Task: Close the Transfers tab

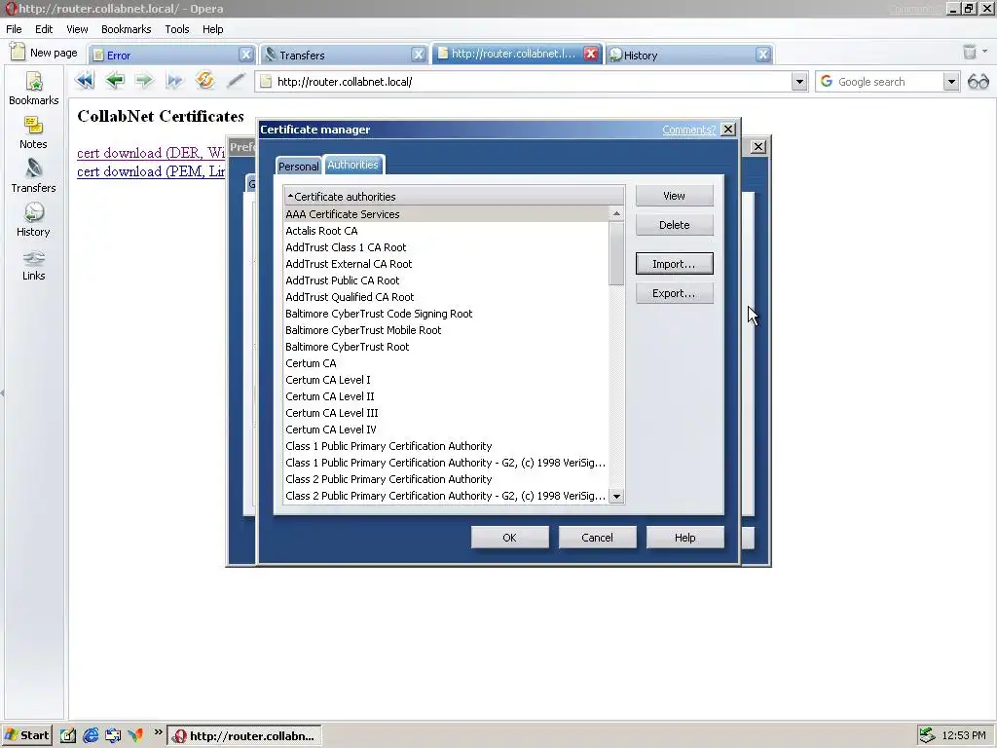Action: (419, 55)
